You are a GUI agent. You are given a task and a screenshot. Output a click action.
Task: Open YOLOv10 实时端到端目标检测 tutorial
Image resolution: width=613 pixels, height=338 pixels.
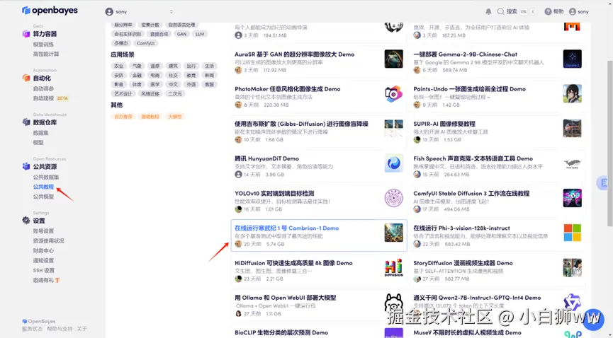pyautogui.click(x=274, y=193)
